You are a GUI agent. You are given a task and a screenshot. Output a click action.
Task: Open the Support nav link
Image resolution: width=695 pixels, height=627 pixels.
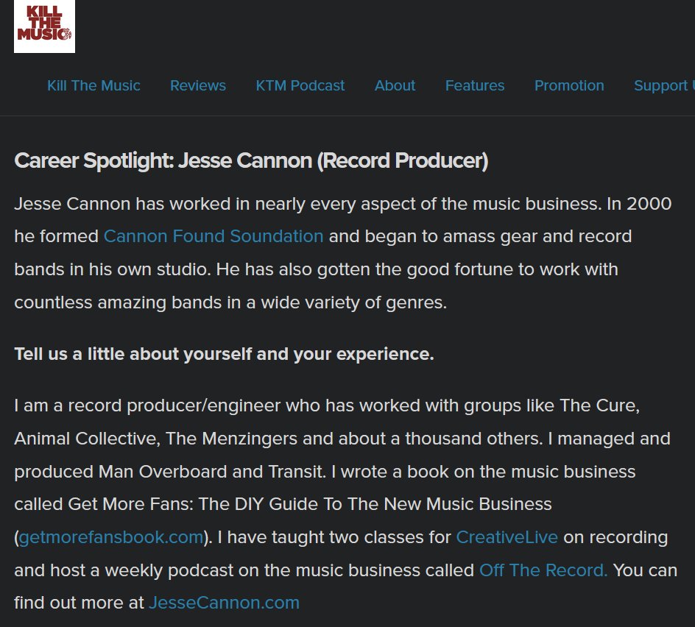(664, 85)
